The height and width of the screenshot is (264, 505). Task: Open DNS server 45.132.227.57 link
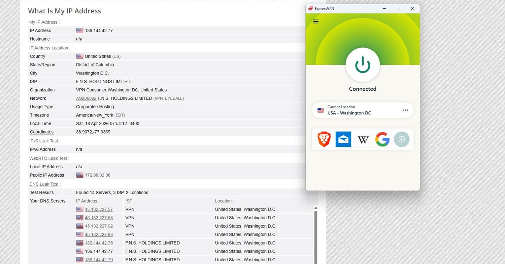click(x=99, y=209)
